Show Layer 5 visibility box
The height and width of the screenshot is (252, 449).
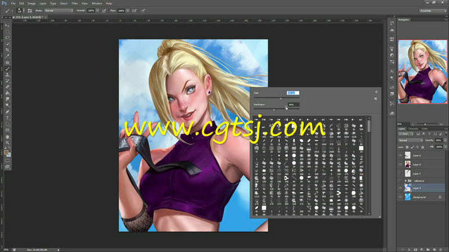[400, 174]
